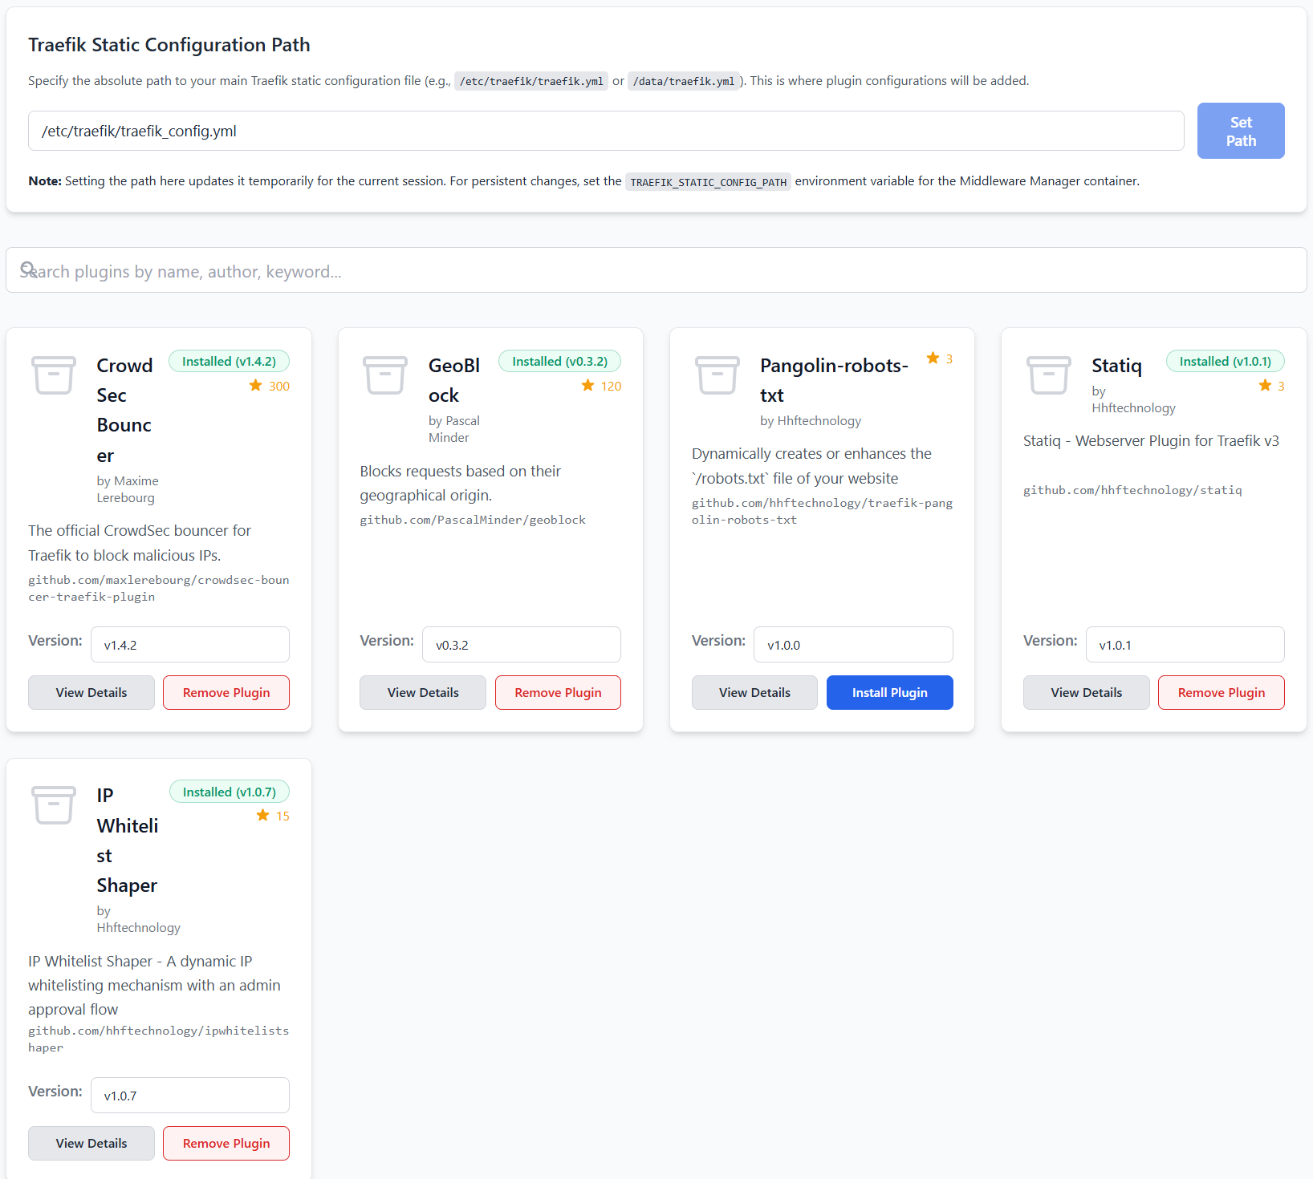1313x1179 pixels.
Task: Open View Details for Pangolin-robots-txt
Action: pyautogui.click(x=754, y=693)
